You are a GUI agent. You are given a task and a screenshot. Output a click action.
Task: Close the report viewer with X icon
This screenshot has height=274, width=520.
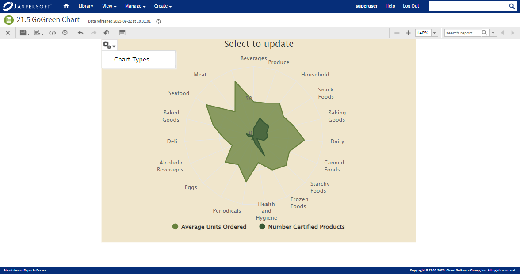pos(8,33)
